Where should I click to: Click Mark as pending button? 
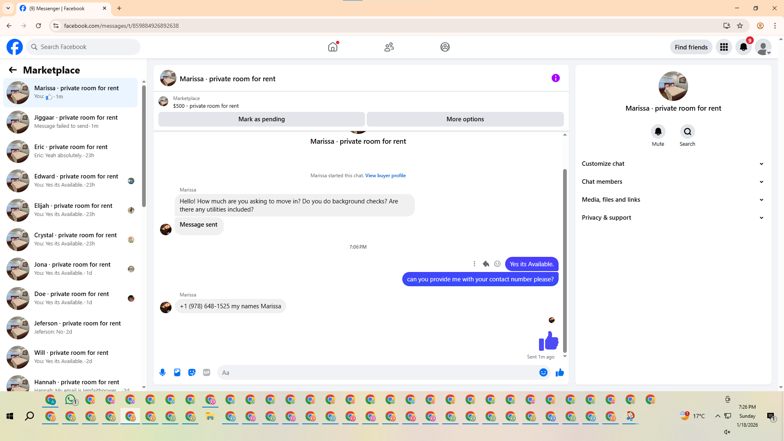[x=261, y=119]
